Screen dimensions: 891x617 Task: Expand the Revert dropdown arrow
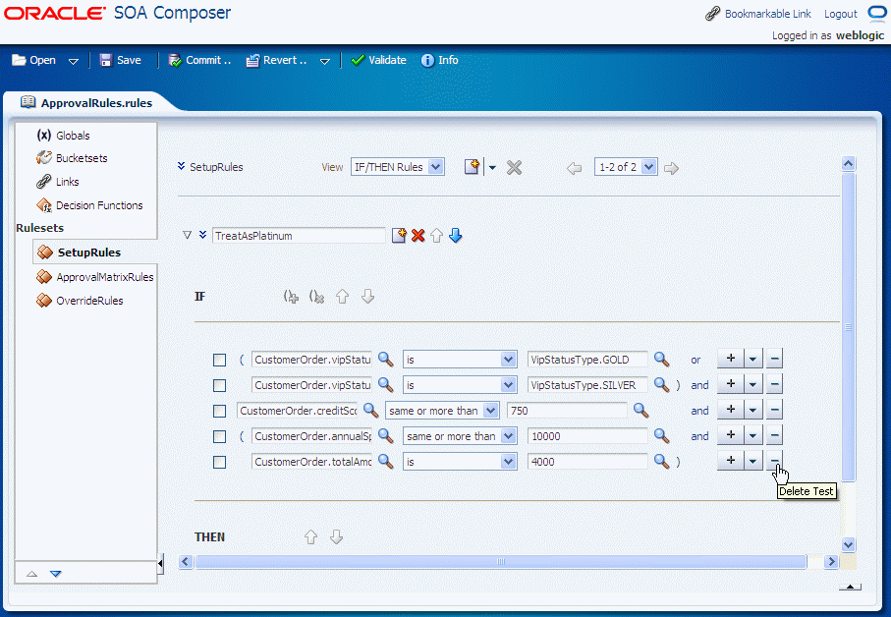click(324, 61)
